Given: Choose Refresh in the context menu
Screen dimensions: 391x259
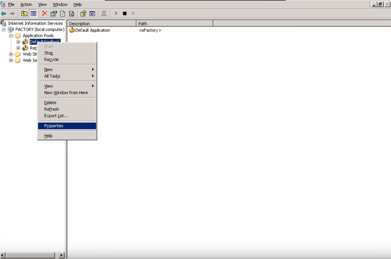Looking at the screenshot, I should [67, 109].
